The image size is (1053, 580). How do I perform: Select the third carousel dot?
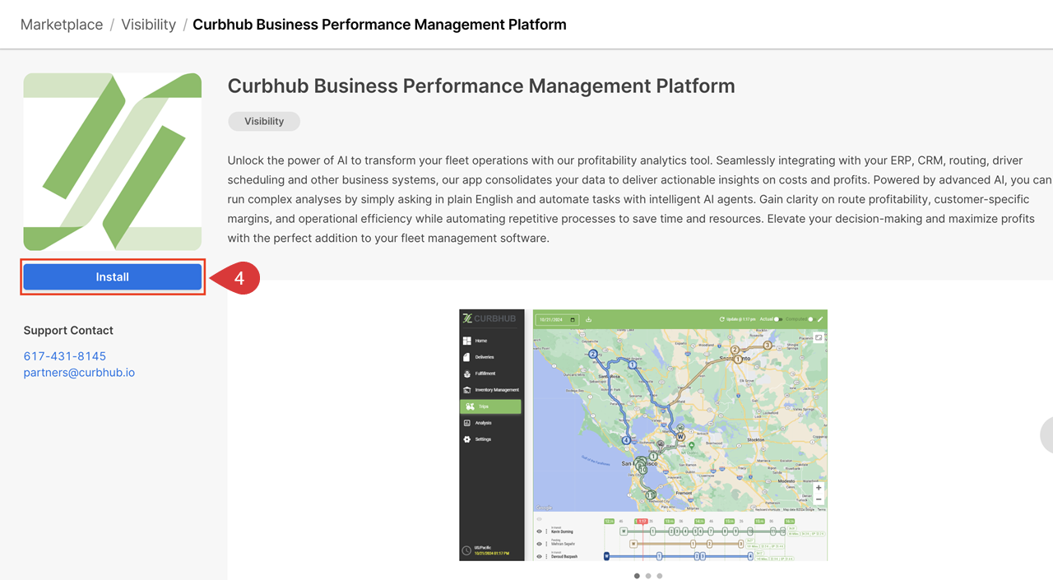point(659,576)
